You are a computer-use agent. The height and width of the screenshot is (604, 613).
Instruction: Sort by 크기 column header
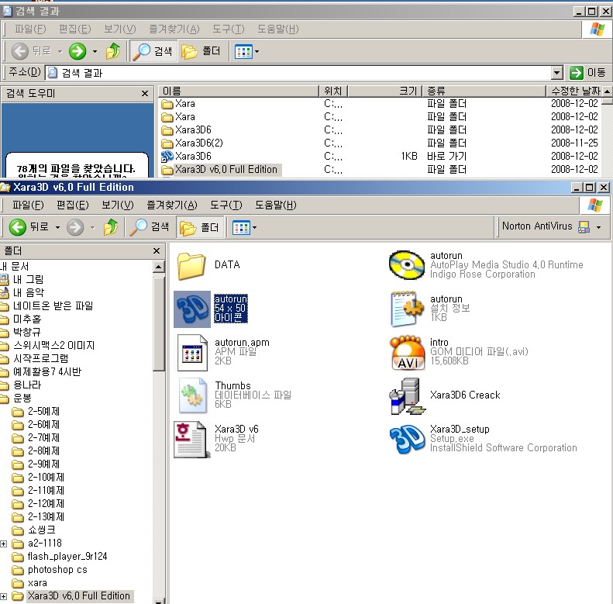pos(385,91)
